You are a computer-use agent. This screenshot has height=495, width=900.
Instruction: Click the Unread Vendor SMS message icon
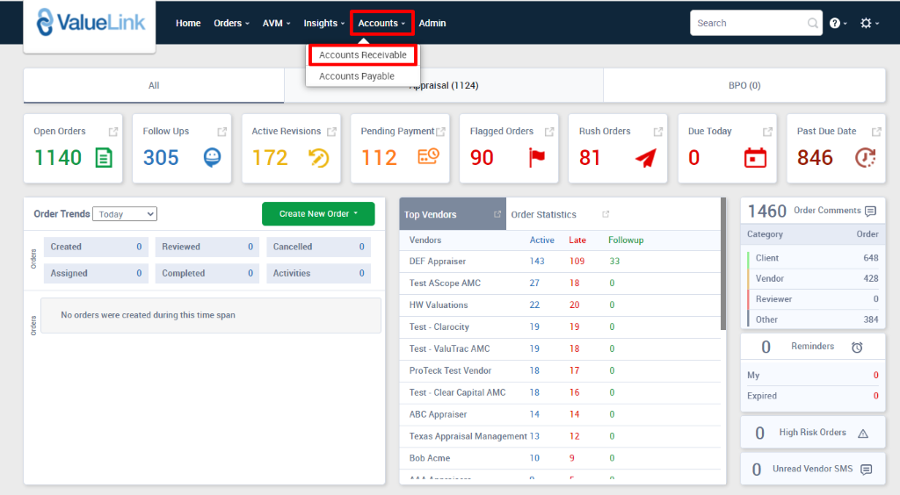coord(866,470)
